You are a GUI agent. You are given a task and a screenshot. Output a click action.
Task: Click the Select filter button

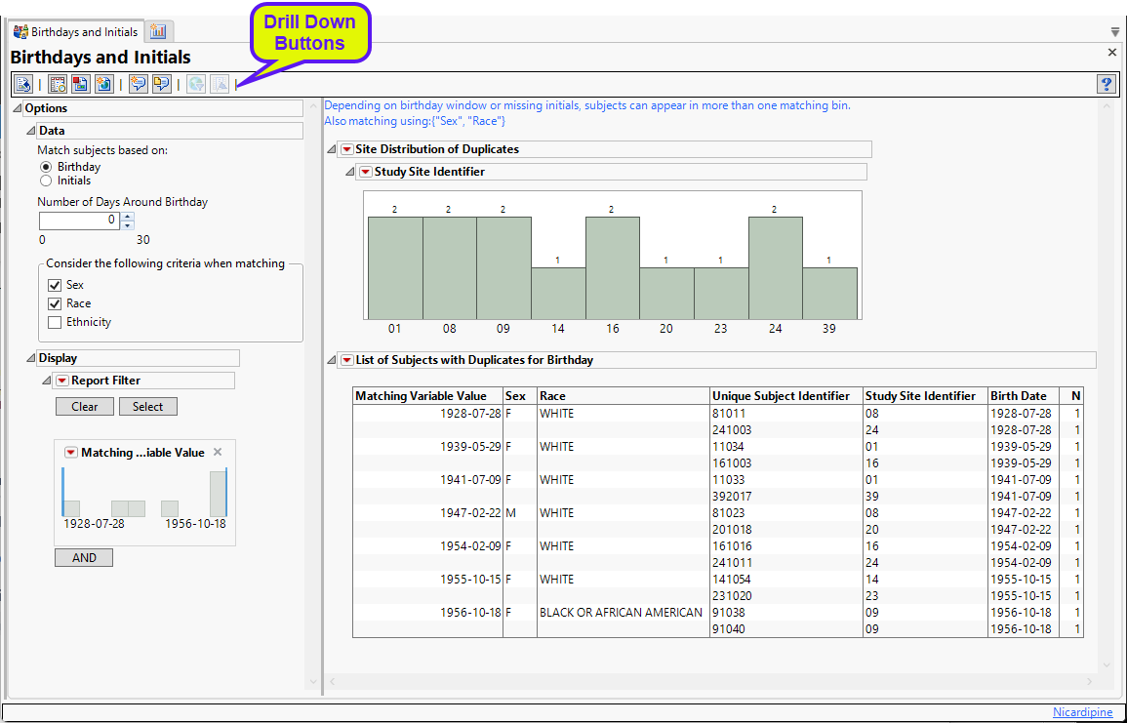[148, 407]
